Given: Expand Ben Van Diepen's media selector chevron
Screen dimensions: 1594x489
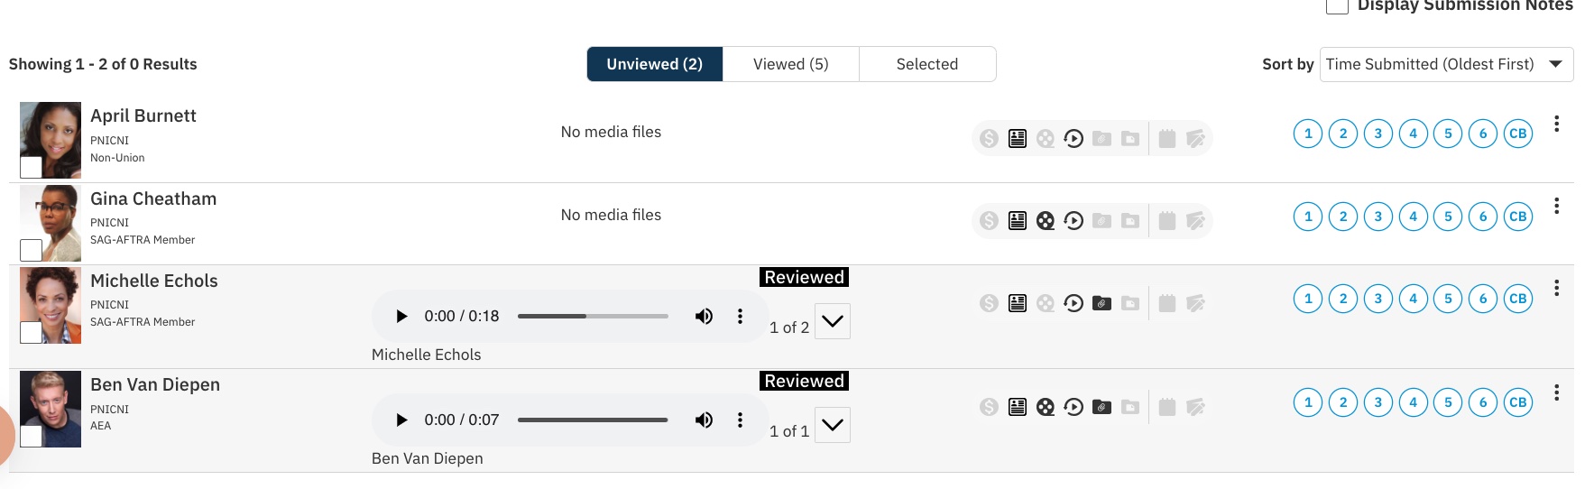Looking at the screenshot, I should tap(833, 425).
